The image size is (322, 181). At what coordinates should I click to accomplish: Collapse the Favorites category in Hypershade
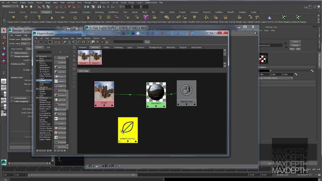point(37,56)
